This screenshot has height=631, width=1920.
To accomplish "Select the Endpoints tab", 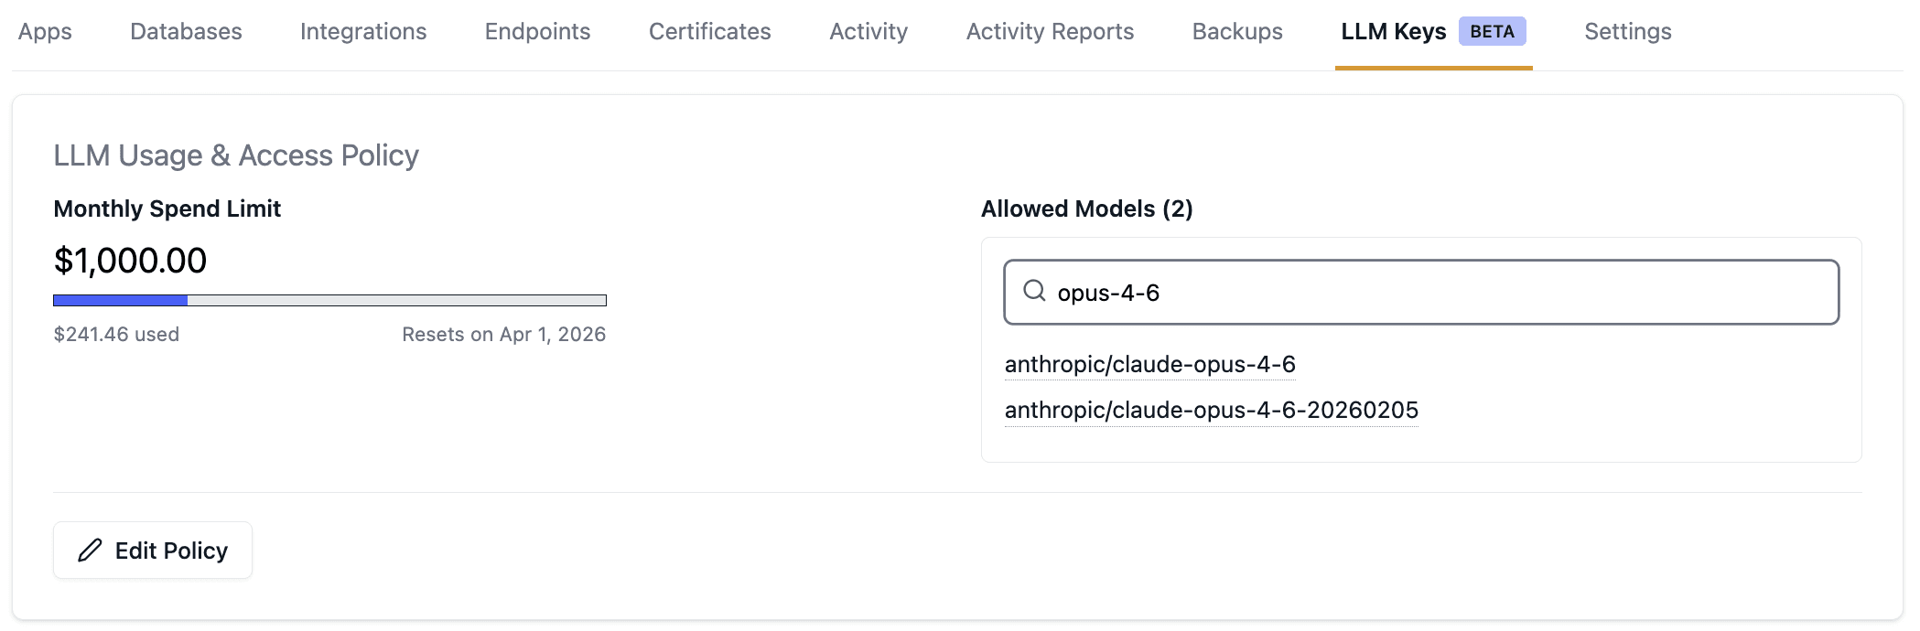I will [537, 31].
